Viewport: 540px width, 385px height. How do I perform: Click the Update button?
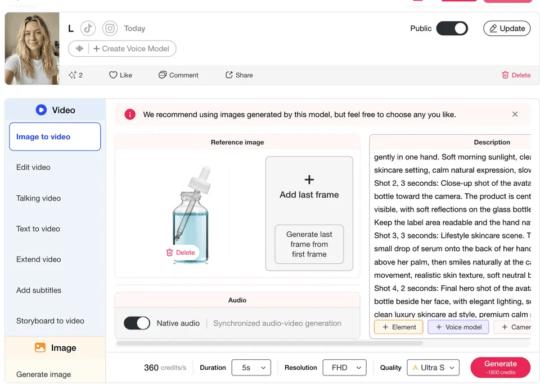(507, 28)
